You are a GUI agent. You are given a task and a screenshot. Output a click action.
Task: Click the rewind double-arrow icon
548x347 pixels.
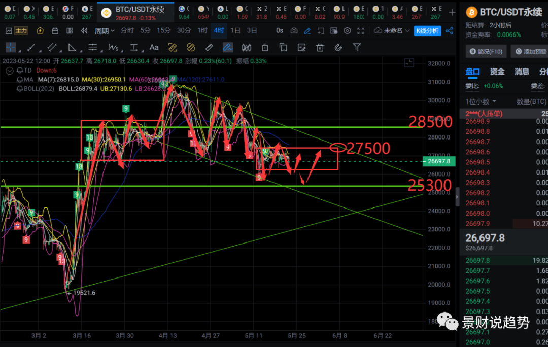[x=84, y=31]
